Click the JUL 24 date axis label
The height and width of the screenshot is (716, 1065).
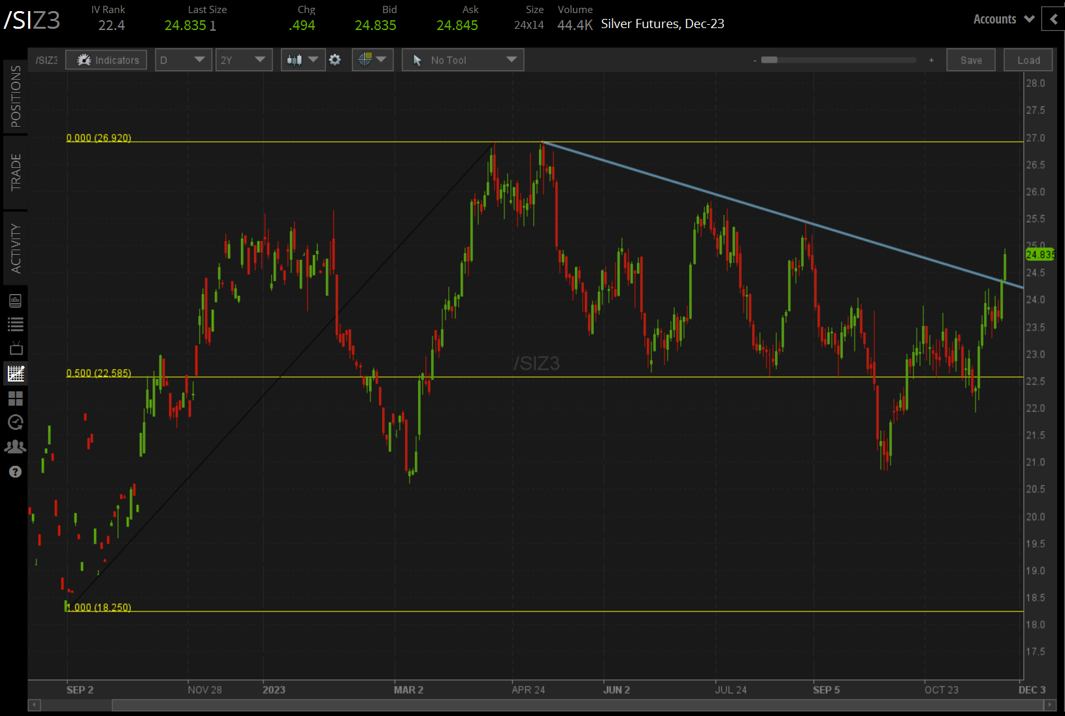[730, 690]
